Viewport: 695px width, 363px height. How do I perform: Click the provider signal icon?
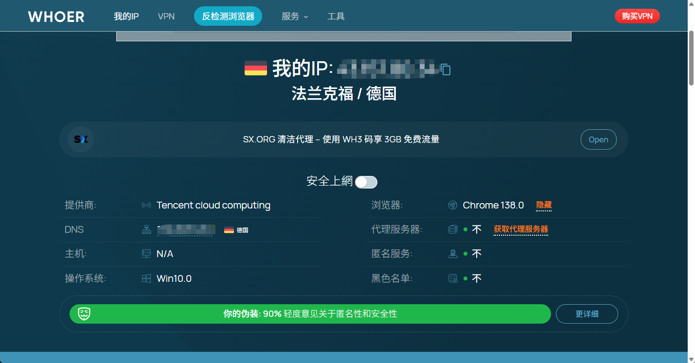(146, 205)
